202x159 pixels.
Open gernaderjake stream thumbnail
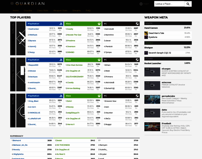click(x=152, y=99)
